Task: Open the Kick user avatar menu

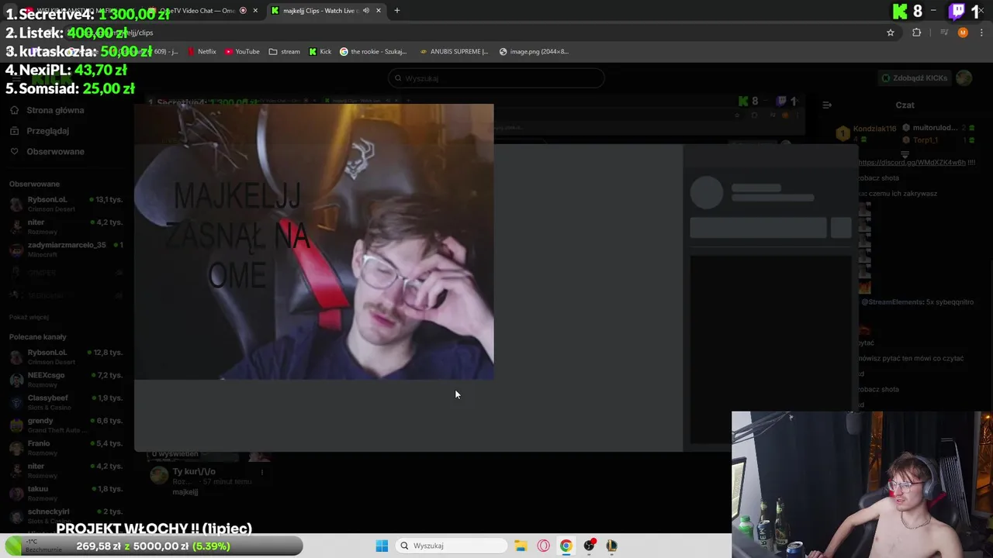Action: [x=964, y=78]
